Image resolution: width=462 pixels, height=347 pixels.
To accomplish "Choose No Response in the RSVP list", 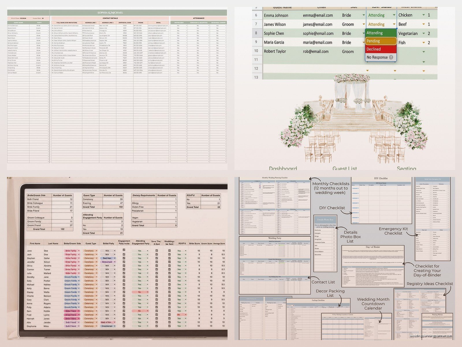I will pos(381,57).
